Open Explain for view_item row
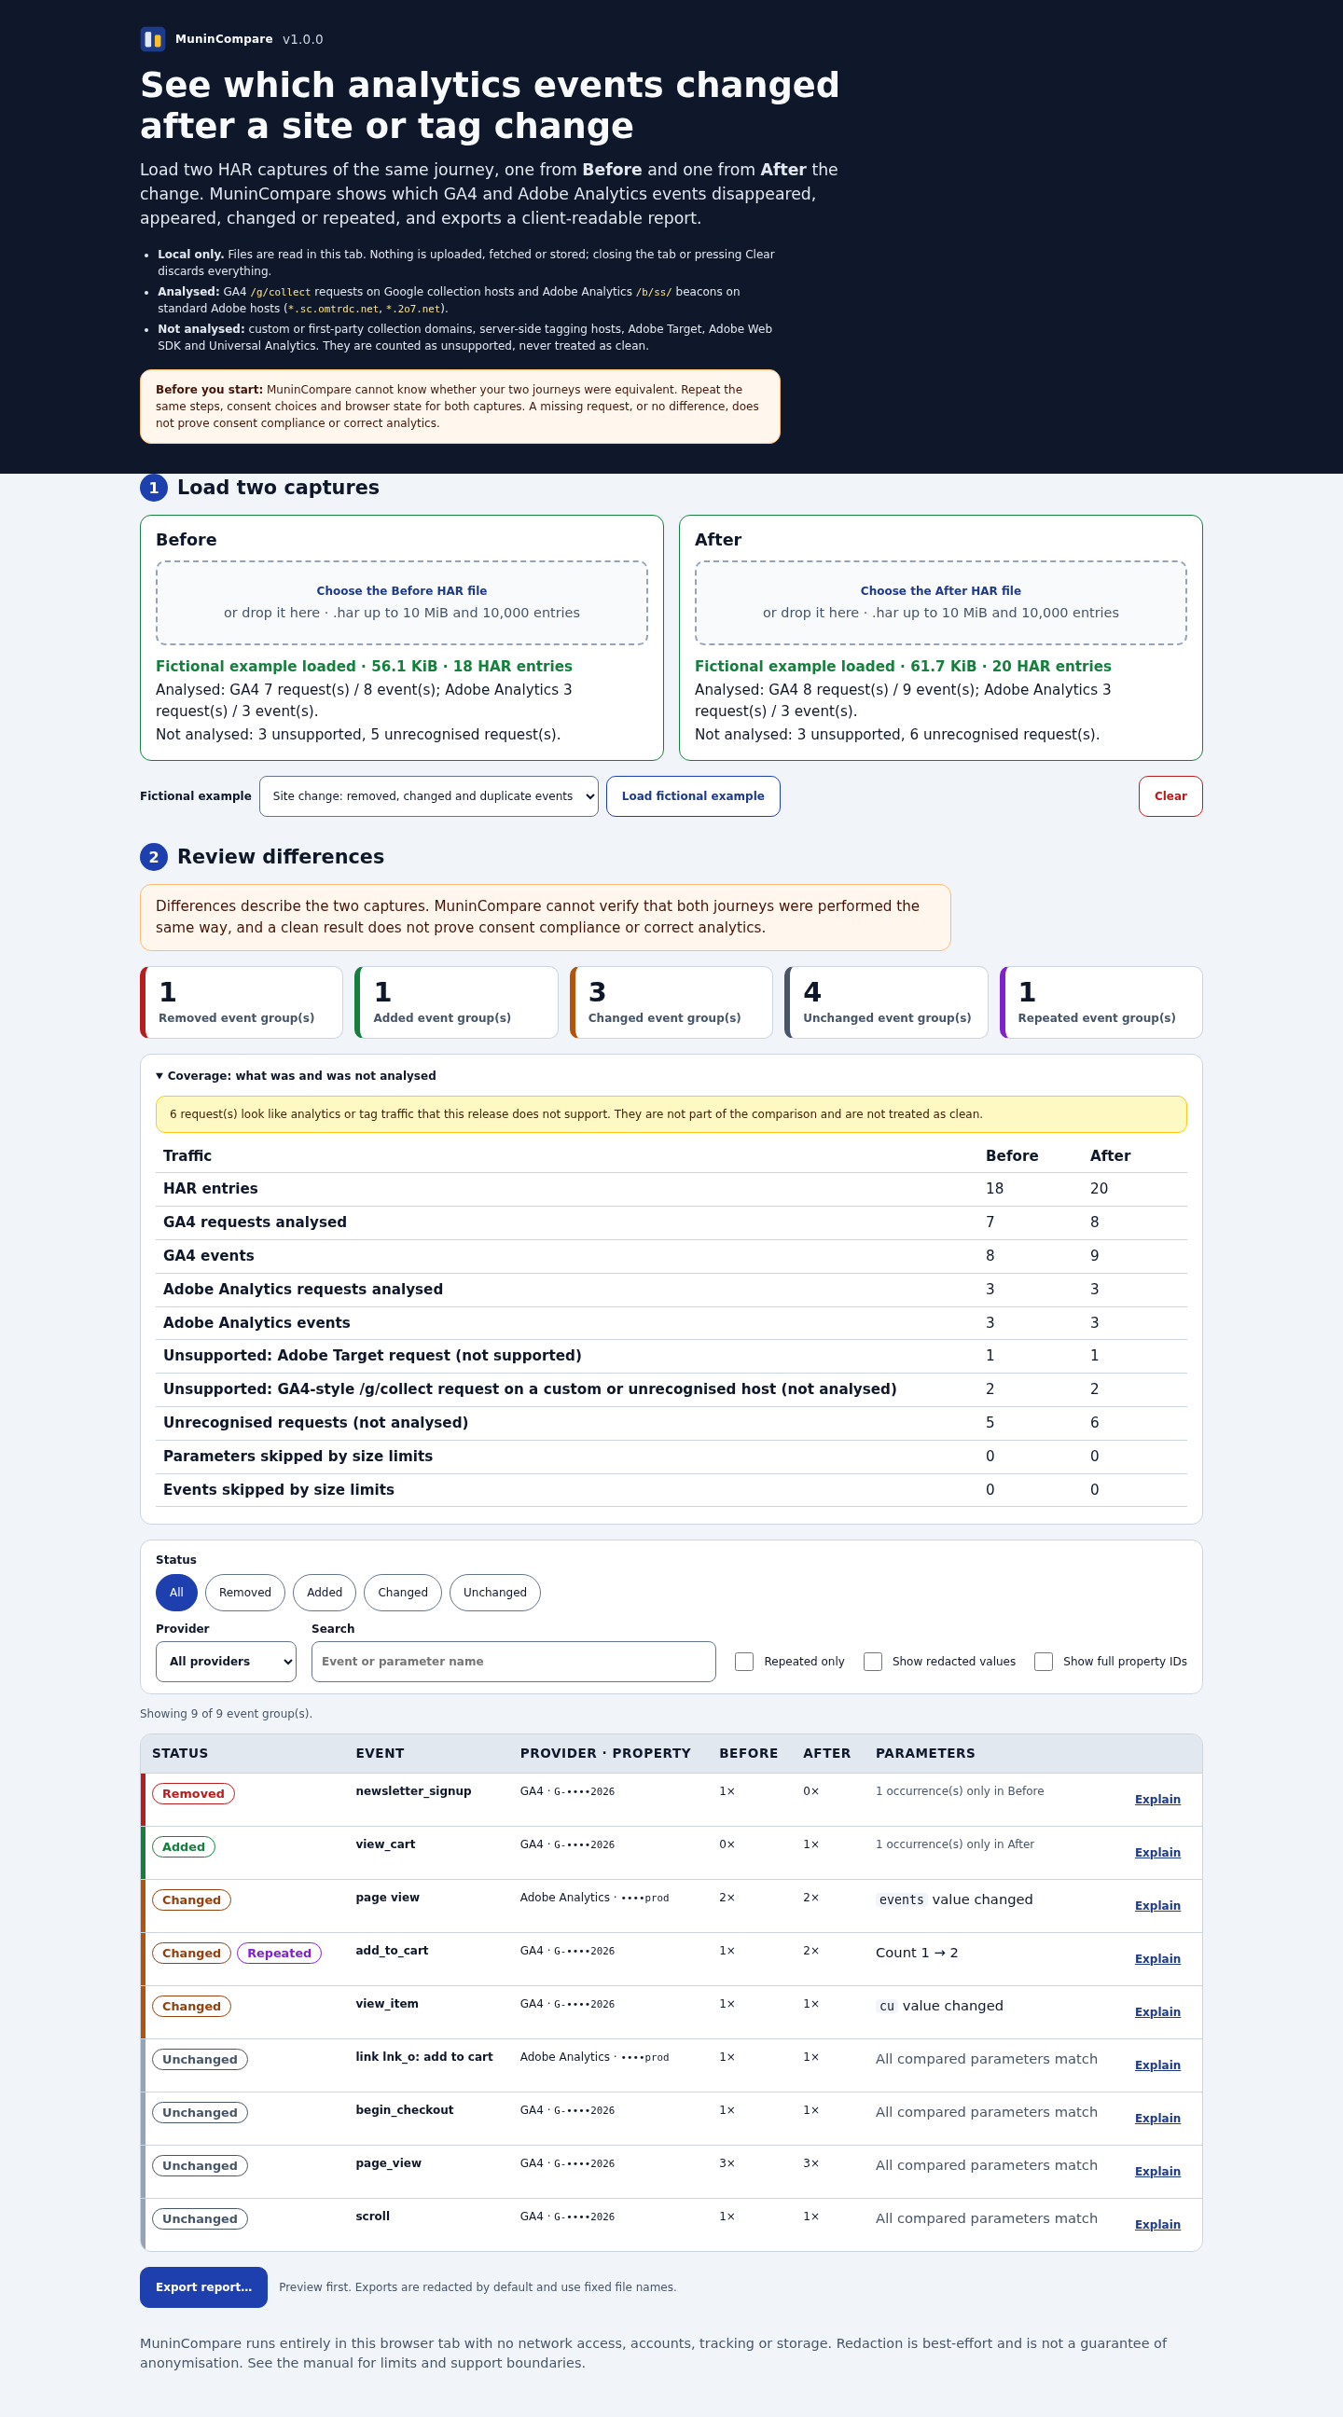1343x2417 pixels. pyautogui.click(x=1157, y=2012)
